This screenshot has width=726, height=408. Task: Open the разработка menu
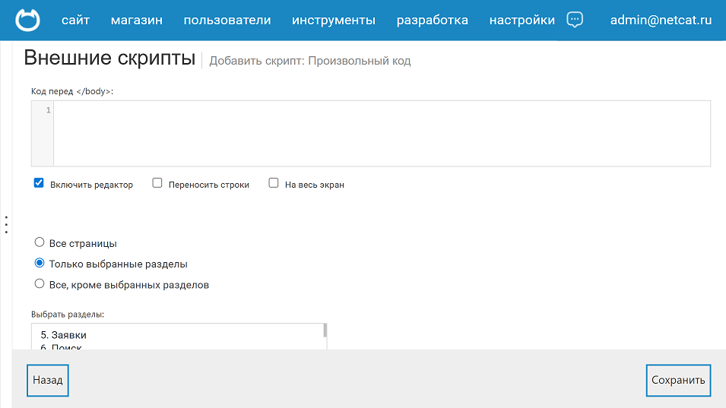coord(433,21)
